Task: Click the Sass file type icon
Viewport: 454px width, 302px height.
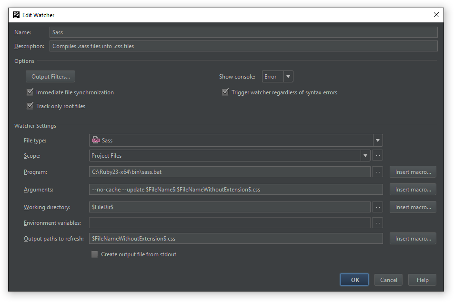Action: [x=96, y=141]
